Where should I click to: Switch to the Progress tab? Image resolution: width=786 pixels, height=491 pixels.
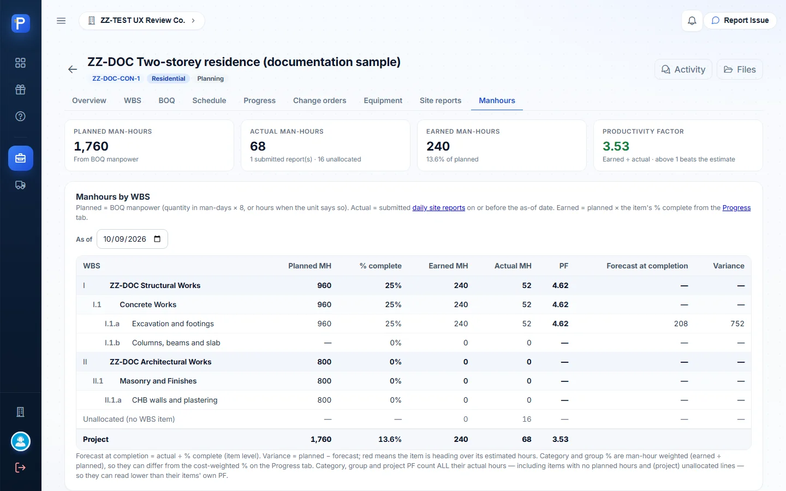259,100
